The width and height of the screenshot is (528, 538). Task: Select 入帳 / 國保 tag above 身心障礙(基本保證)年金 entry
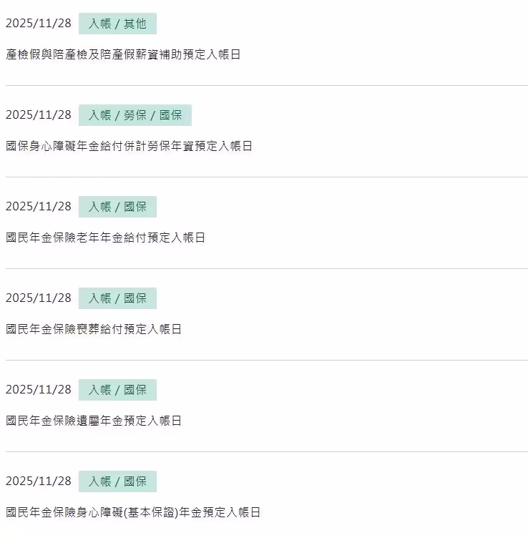point(117,481)
